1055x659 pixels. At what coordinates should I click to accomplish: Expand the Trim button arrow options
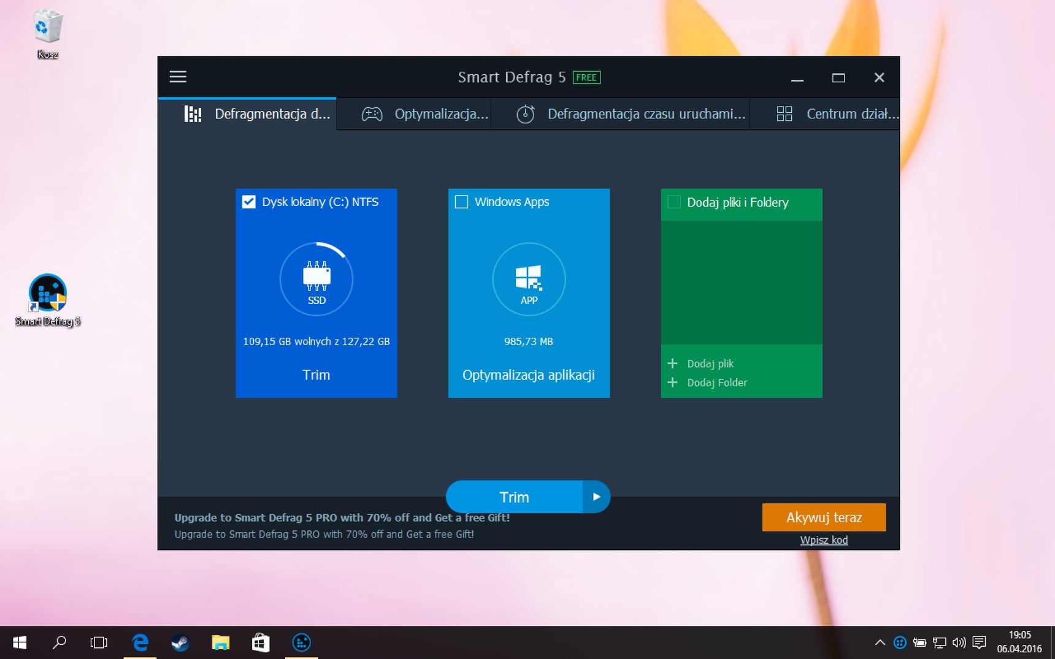(x=596, y=497)
